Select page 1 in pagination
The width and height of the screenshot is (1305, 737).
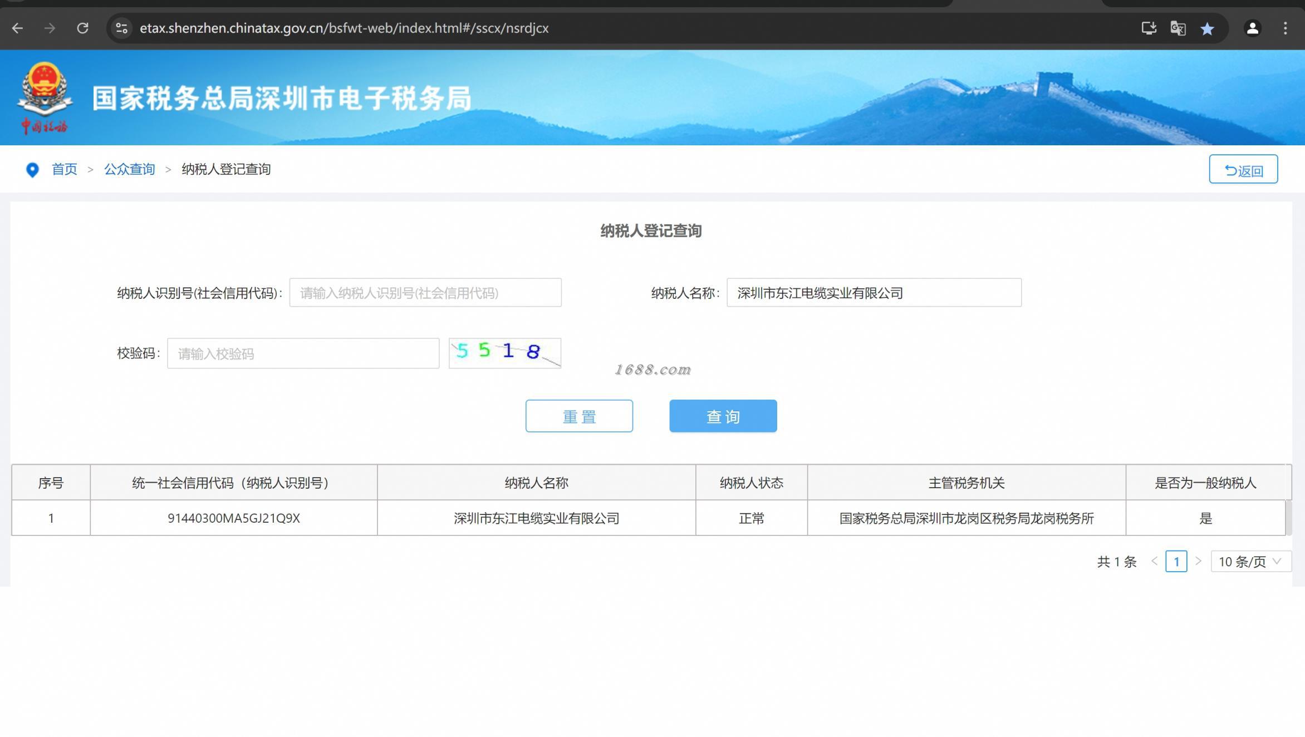click(1176, 561)
